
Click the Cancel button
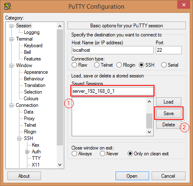(168, 176)
